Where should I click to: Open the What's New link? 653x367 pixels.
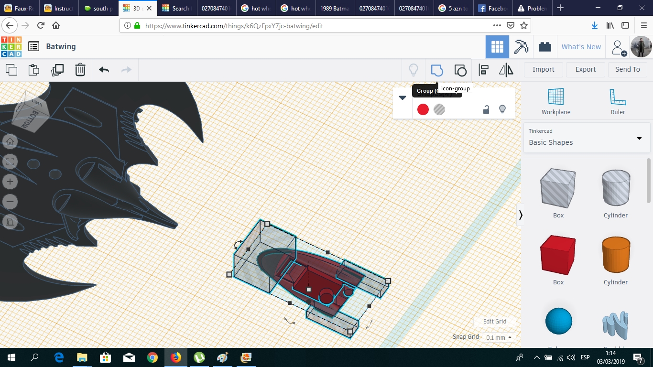click(x=581, y=47)
